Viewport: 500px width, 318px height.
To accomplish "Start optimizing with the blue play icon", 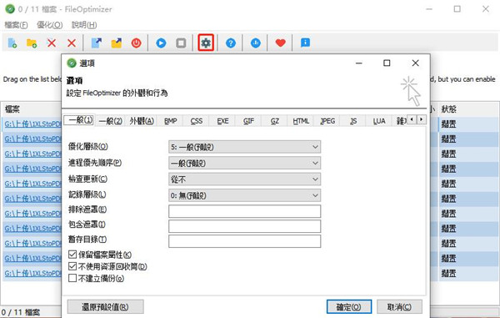I will coord(161,43).
